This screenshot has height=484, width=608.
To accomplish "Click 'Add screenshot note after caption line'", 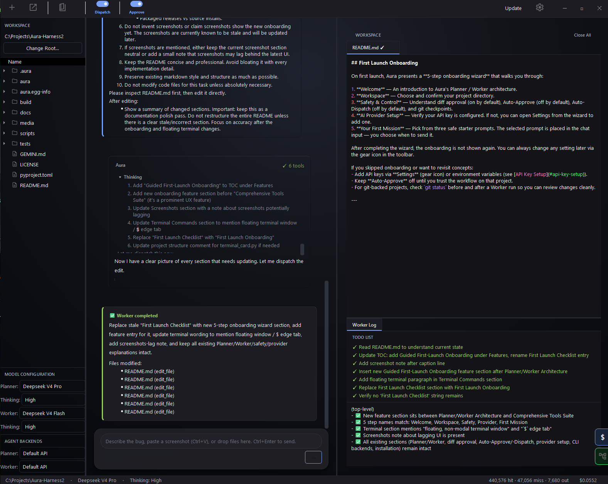I will pos(399,363).
